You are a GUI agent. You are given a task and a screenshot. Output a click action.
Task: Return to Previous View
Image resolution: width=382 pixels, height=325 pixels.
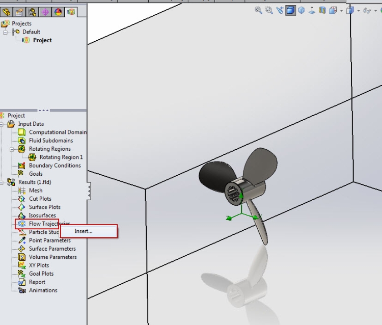click(x=280, y=10)
